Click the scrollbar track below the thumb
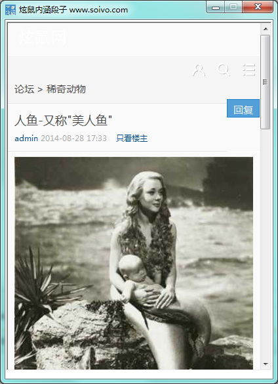Viewport: 278px width, 384px height. (x=266, y=244)
